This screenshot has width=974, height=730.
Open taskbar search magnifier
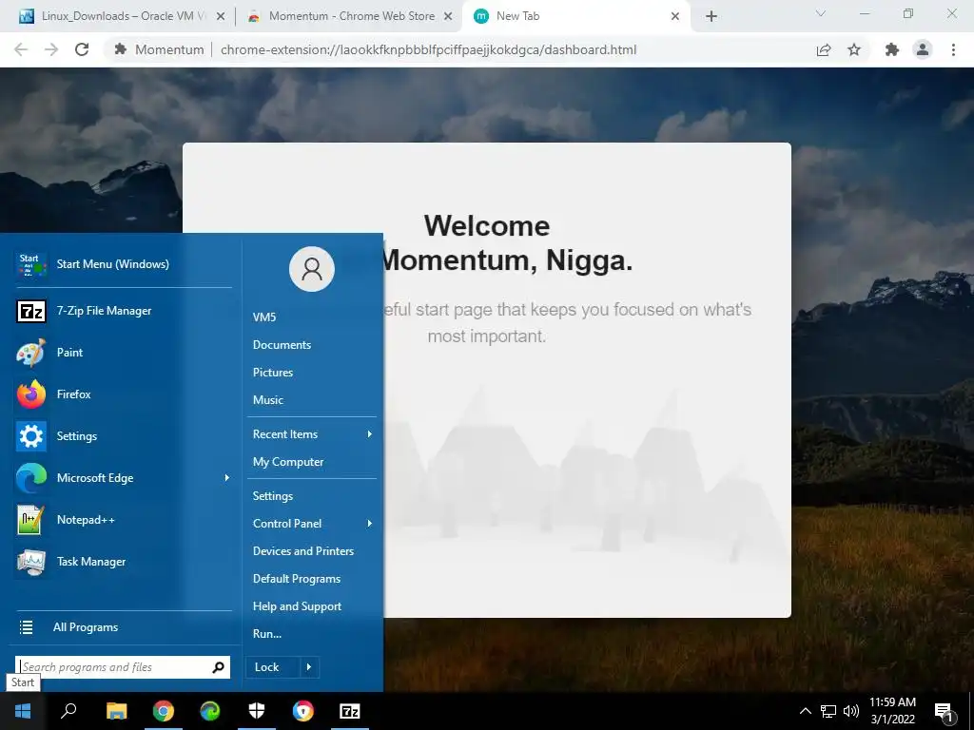68,711
